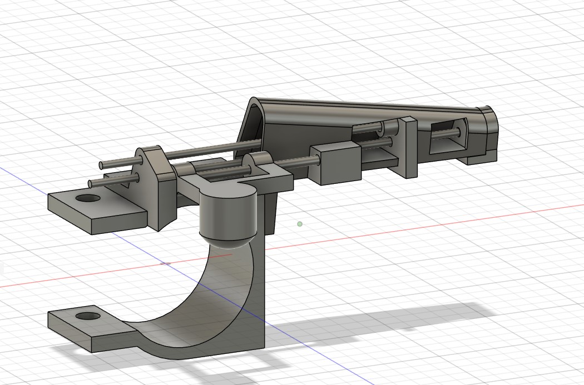Viewport: 584px width, 385px height.
Task: Select the small rectangular block on the rod
Action: [x=336, y=163]
